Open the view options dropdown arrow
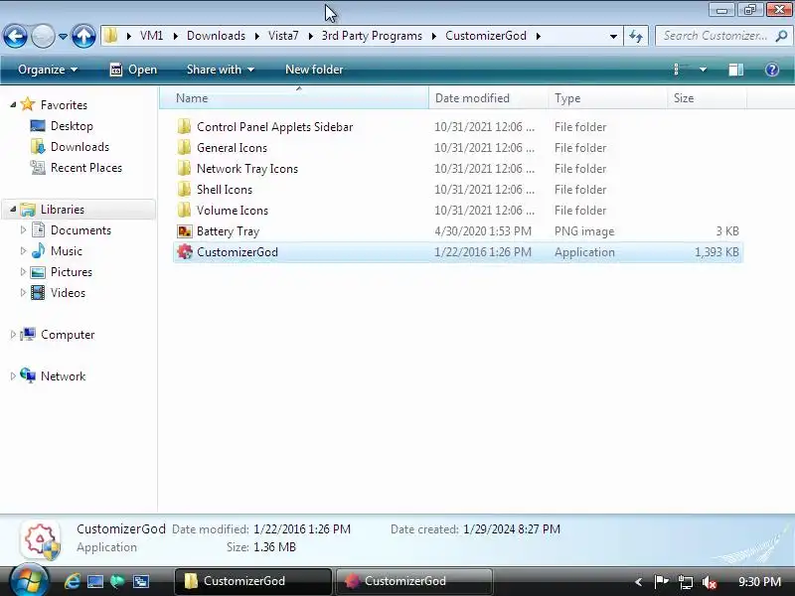The width and height of the screenshot is (795, 596). point(703,70)
